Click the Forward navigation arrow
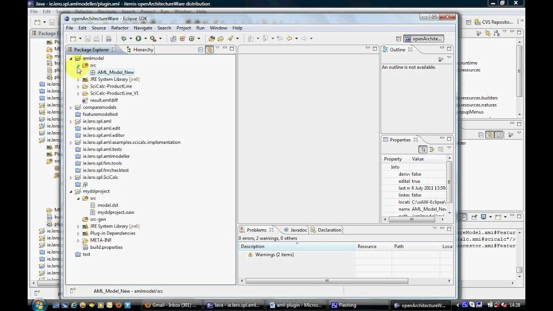553x311 pixels. pos(304,38)
